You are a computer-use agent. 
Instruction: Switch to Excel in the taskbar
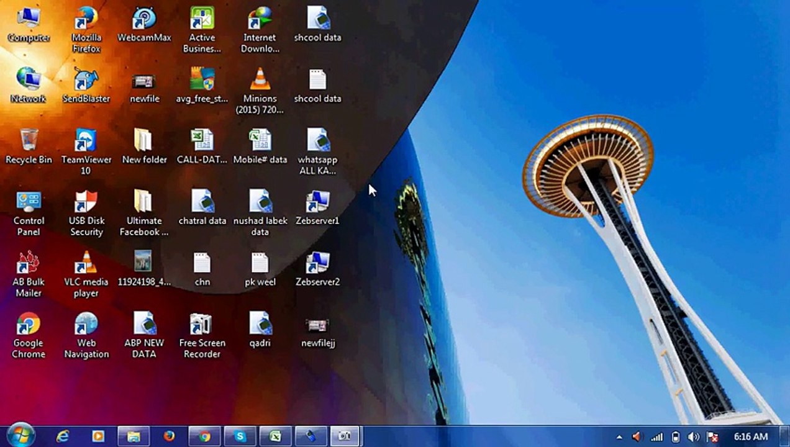coord(276,436)
